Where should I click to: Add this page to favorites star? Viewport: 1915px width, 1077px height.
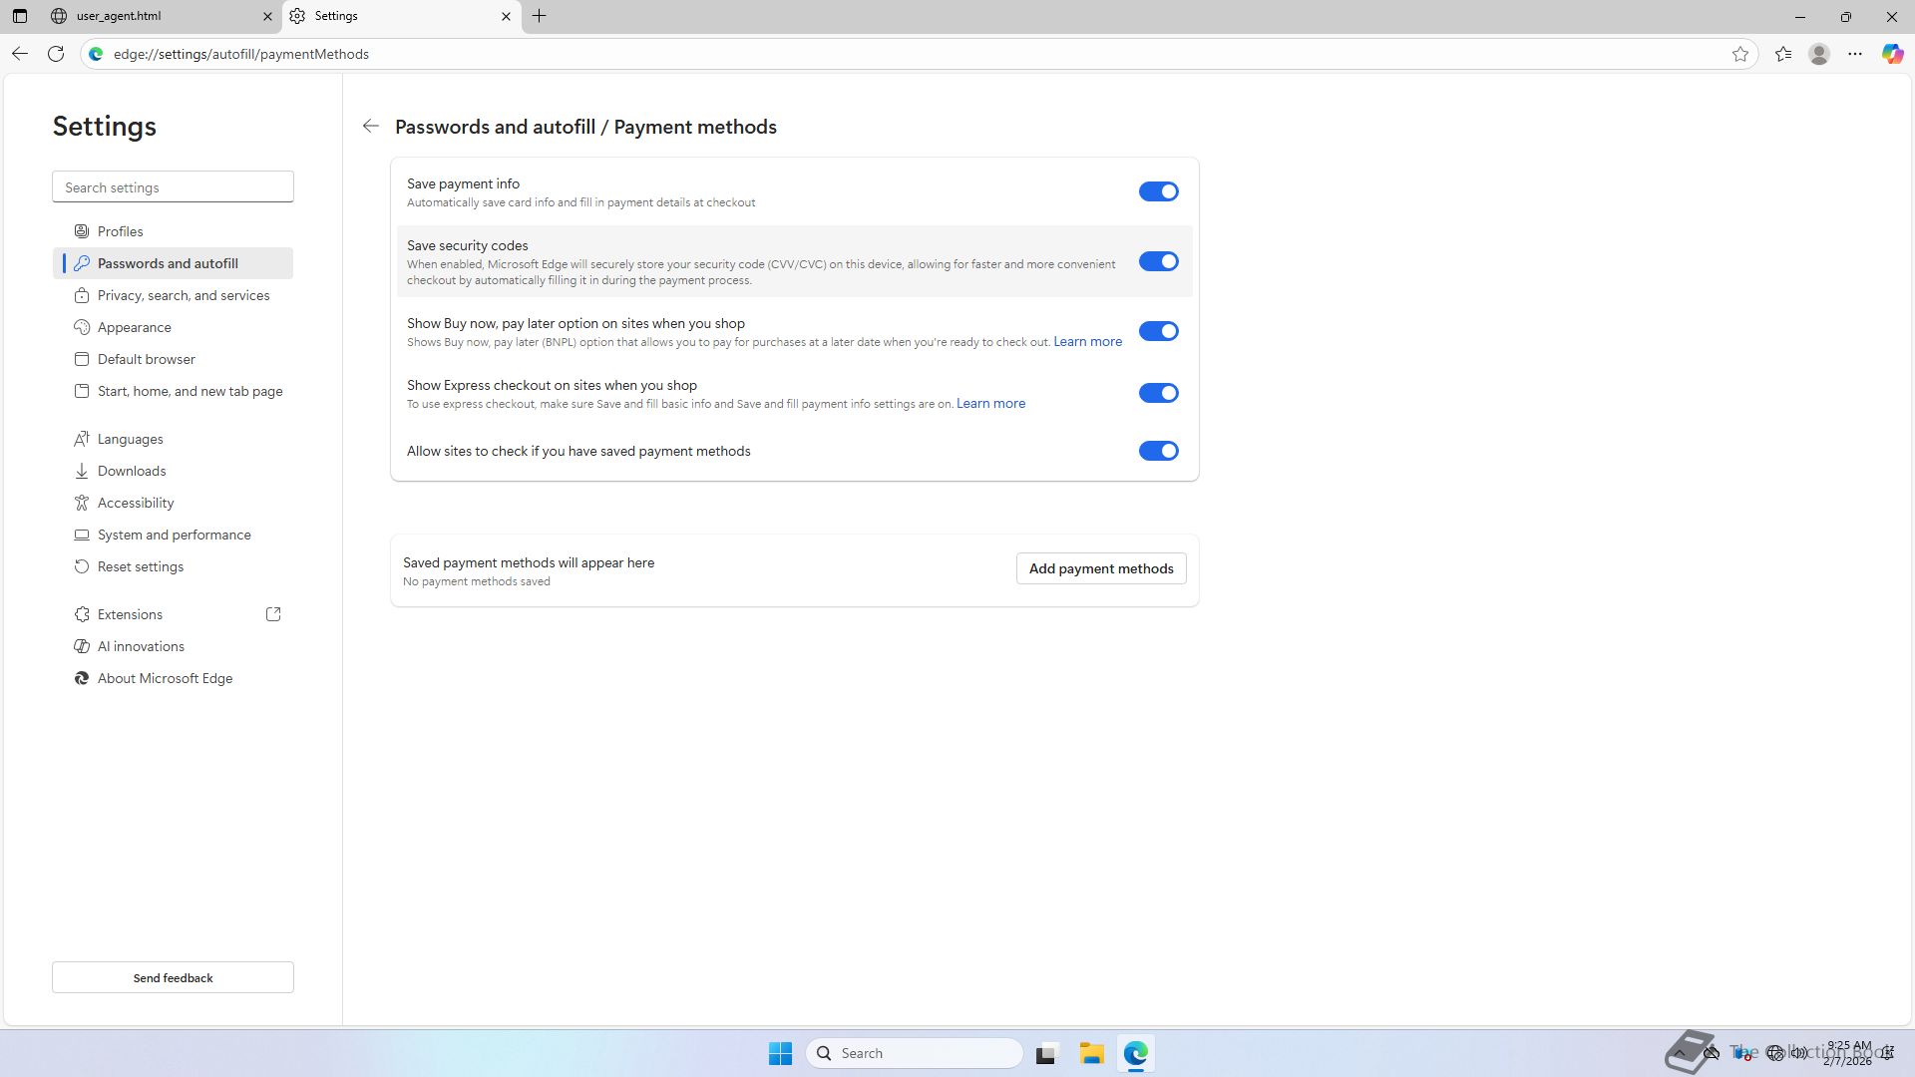[x=1740, y=54]
